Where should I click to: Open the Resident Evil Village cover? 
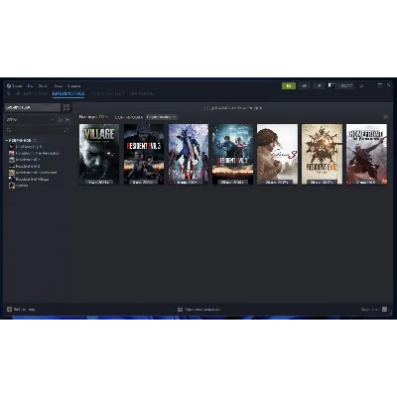[x=99, y=154]
